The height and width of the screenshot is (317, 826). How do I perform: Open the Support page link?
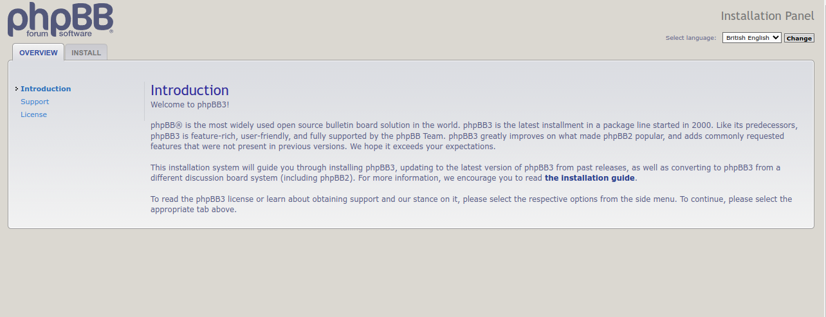[35, 102]
